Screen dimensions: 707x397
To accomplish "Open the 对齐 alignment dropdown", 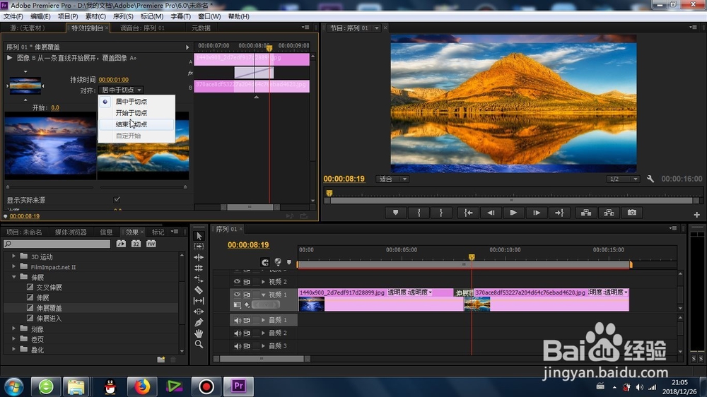I will (121, 90).
